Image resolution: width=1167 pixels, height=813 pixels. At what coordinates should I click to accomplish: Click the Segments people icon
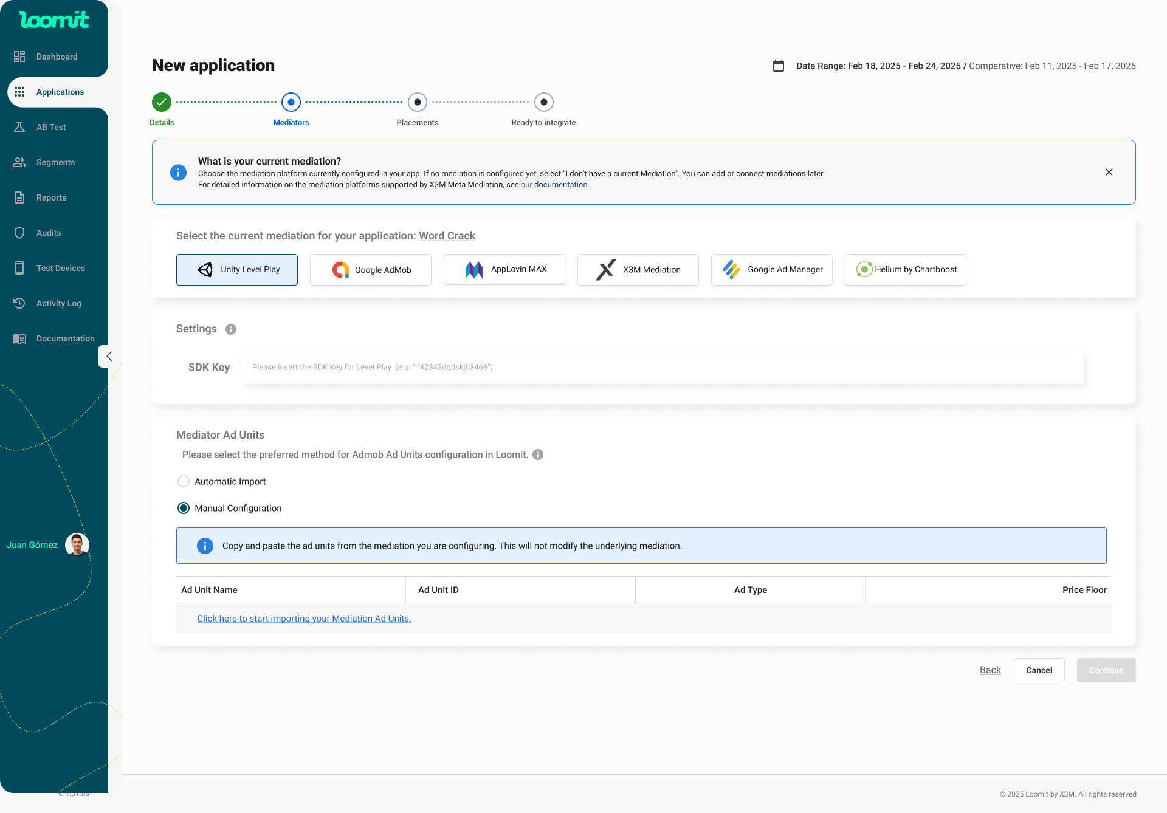tap(19, 162)
